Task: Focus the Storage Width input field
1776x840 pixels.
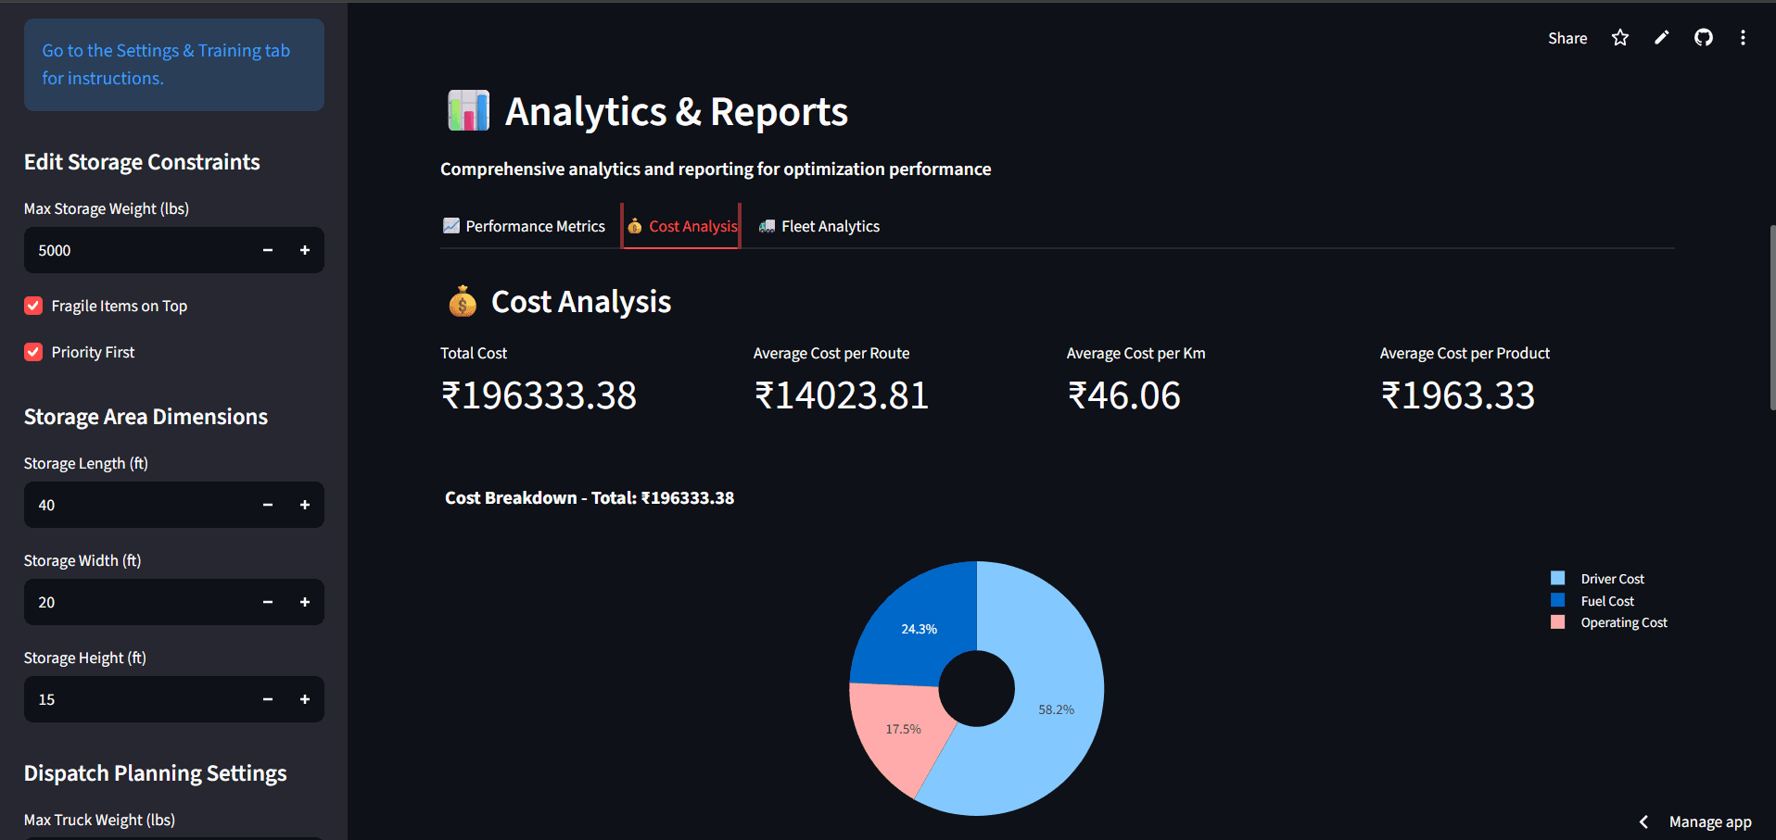Action: (137, 602)
